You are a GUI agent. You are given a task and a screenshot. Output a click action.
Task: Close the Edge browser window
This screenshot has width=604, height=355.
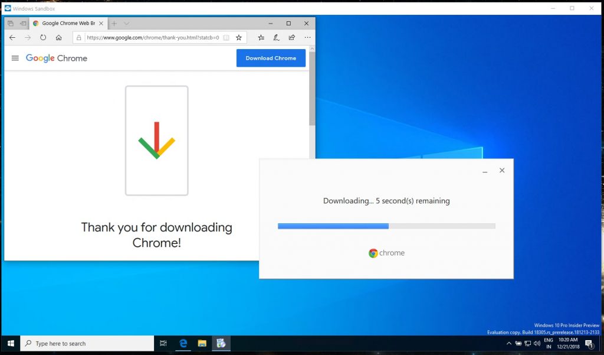[x=306, y=23]
